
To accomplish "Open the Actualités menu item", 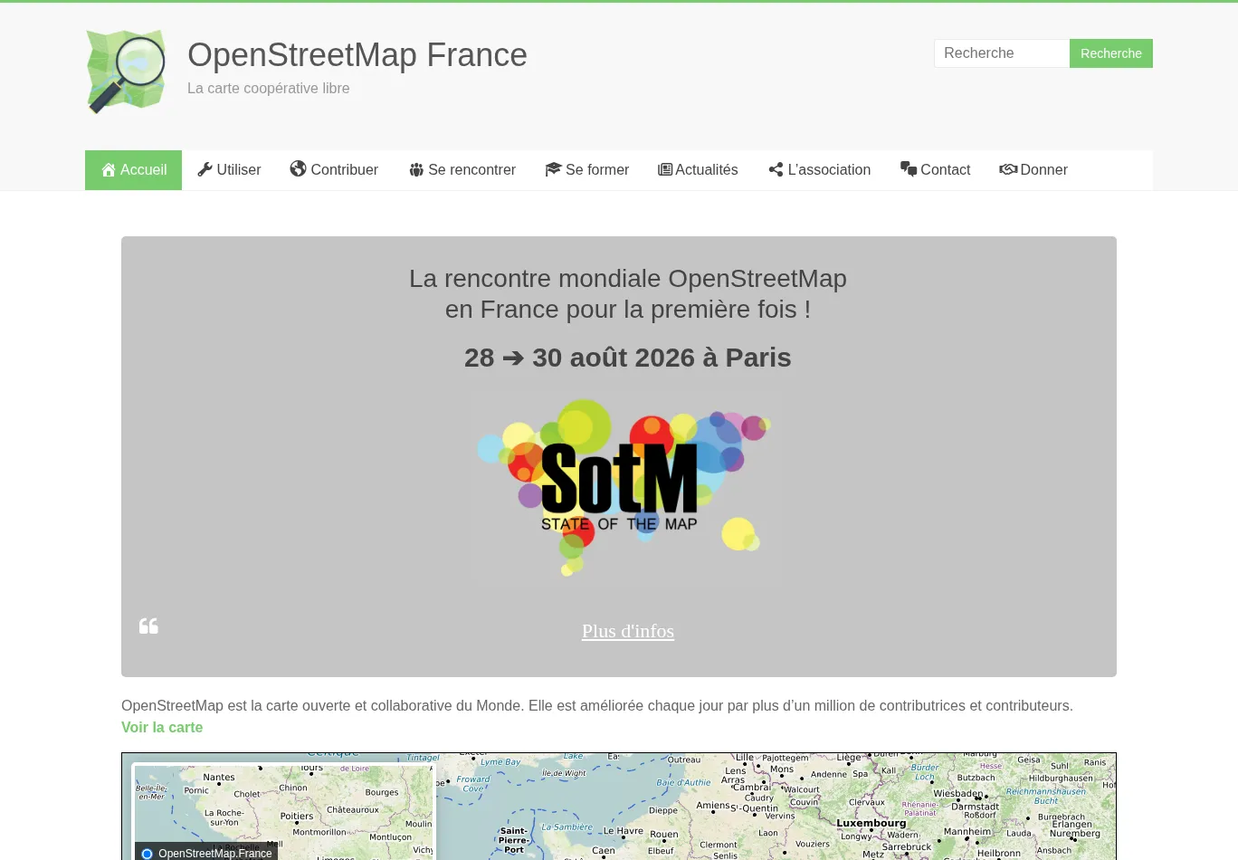I will pyautogui.click(x=706, y=170).
